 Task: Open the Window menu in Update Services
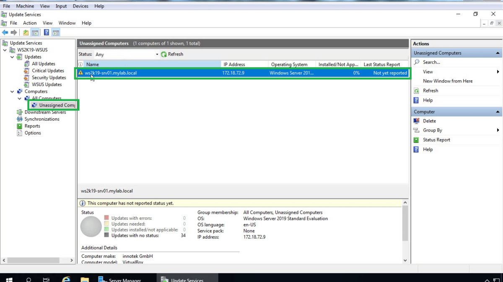coord(67,23)
